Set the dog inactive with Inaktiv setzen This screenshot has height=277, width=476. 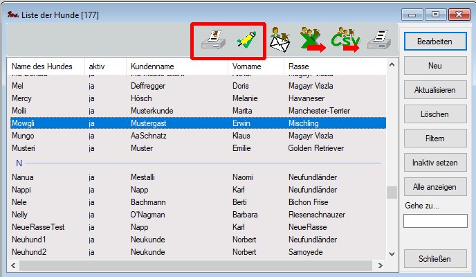pyautogui.click(x=434, y=163)
